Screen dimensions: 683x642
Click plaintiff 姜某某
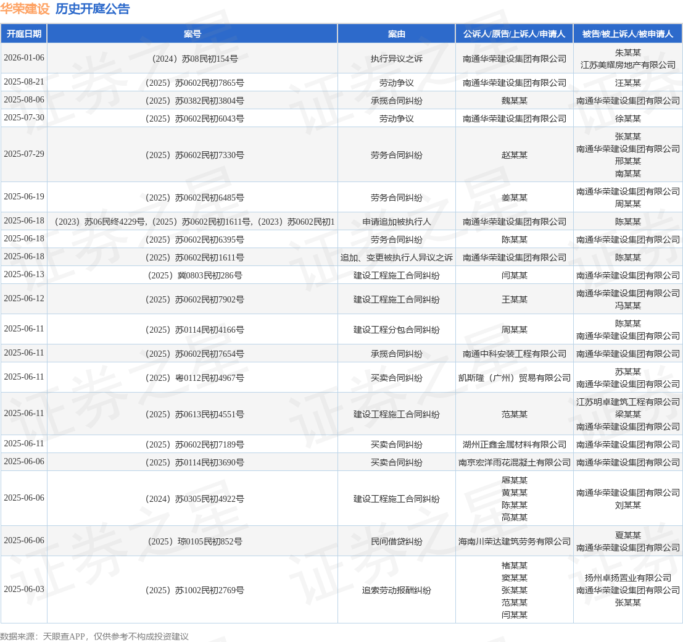(514, 198)
